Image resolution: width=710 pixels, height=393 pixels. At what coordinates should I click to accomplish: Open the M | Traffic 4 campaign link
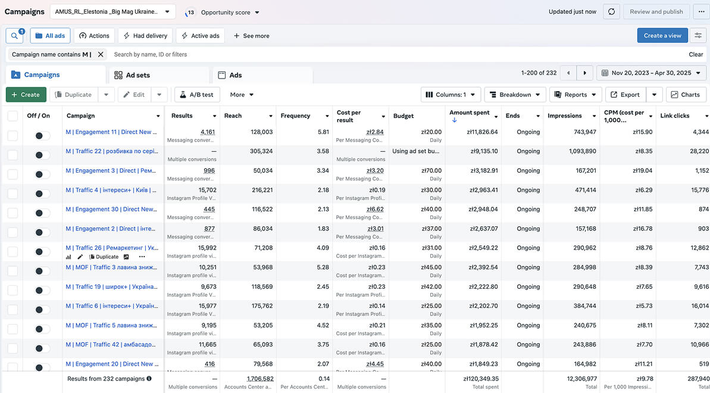[x=111, y=190]
